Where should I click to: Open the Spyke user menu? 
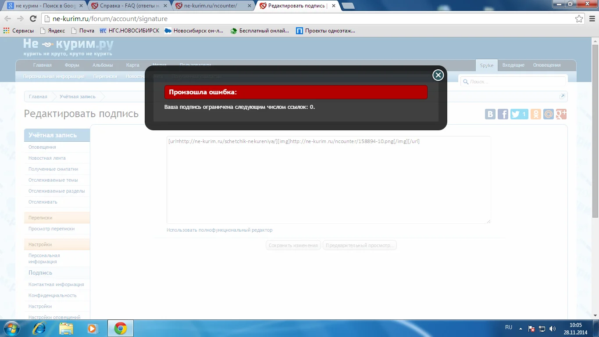click(x=487, y=65)
